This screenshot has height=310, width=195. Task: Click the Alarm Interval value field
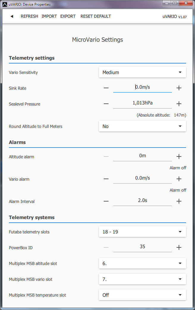click(x=142, y=201)
